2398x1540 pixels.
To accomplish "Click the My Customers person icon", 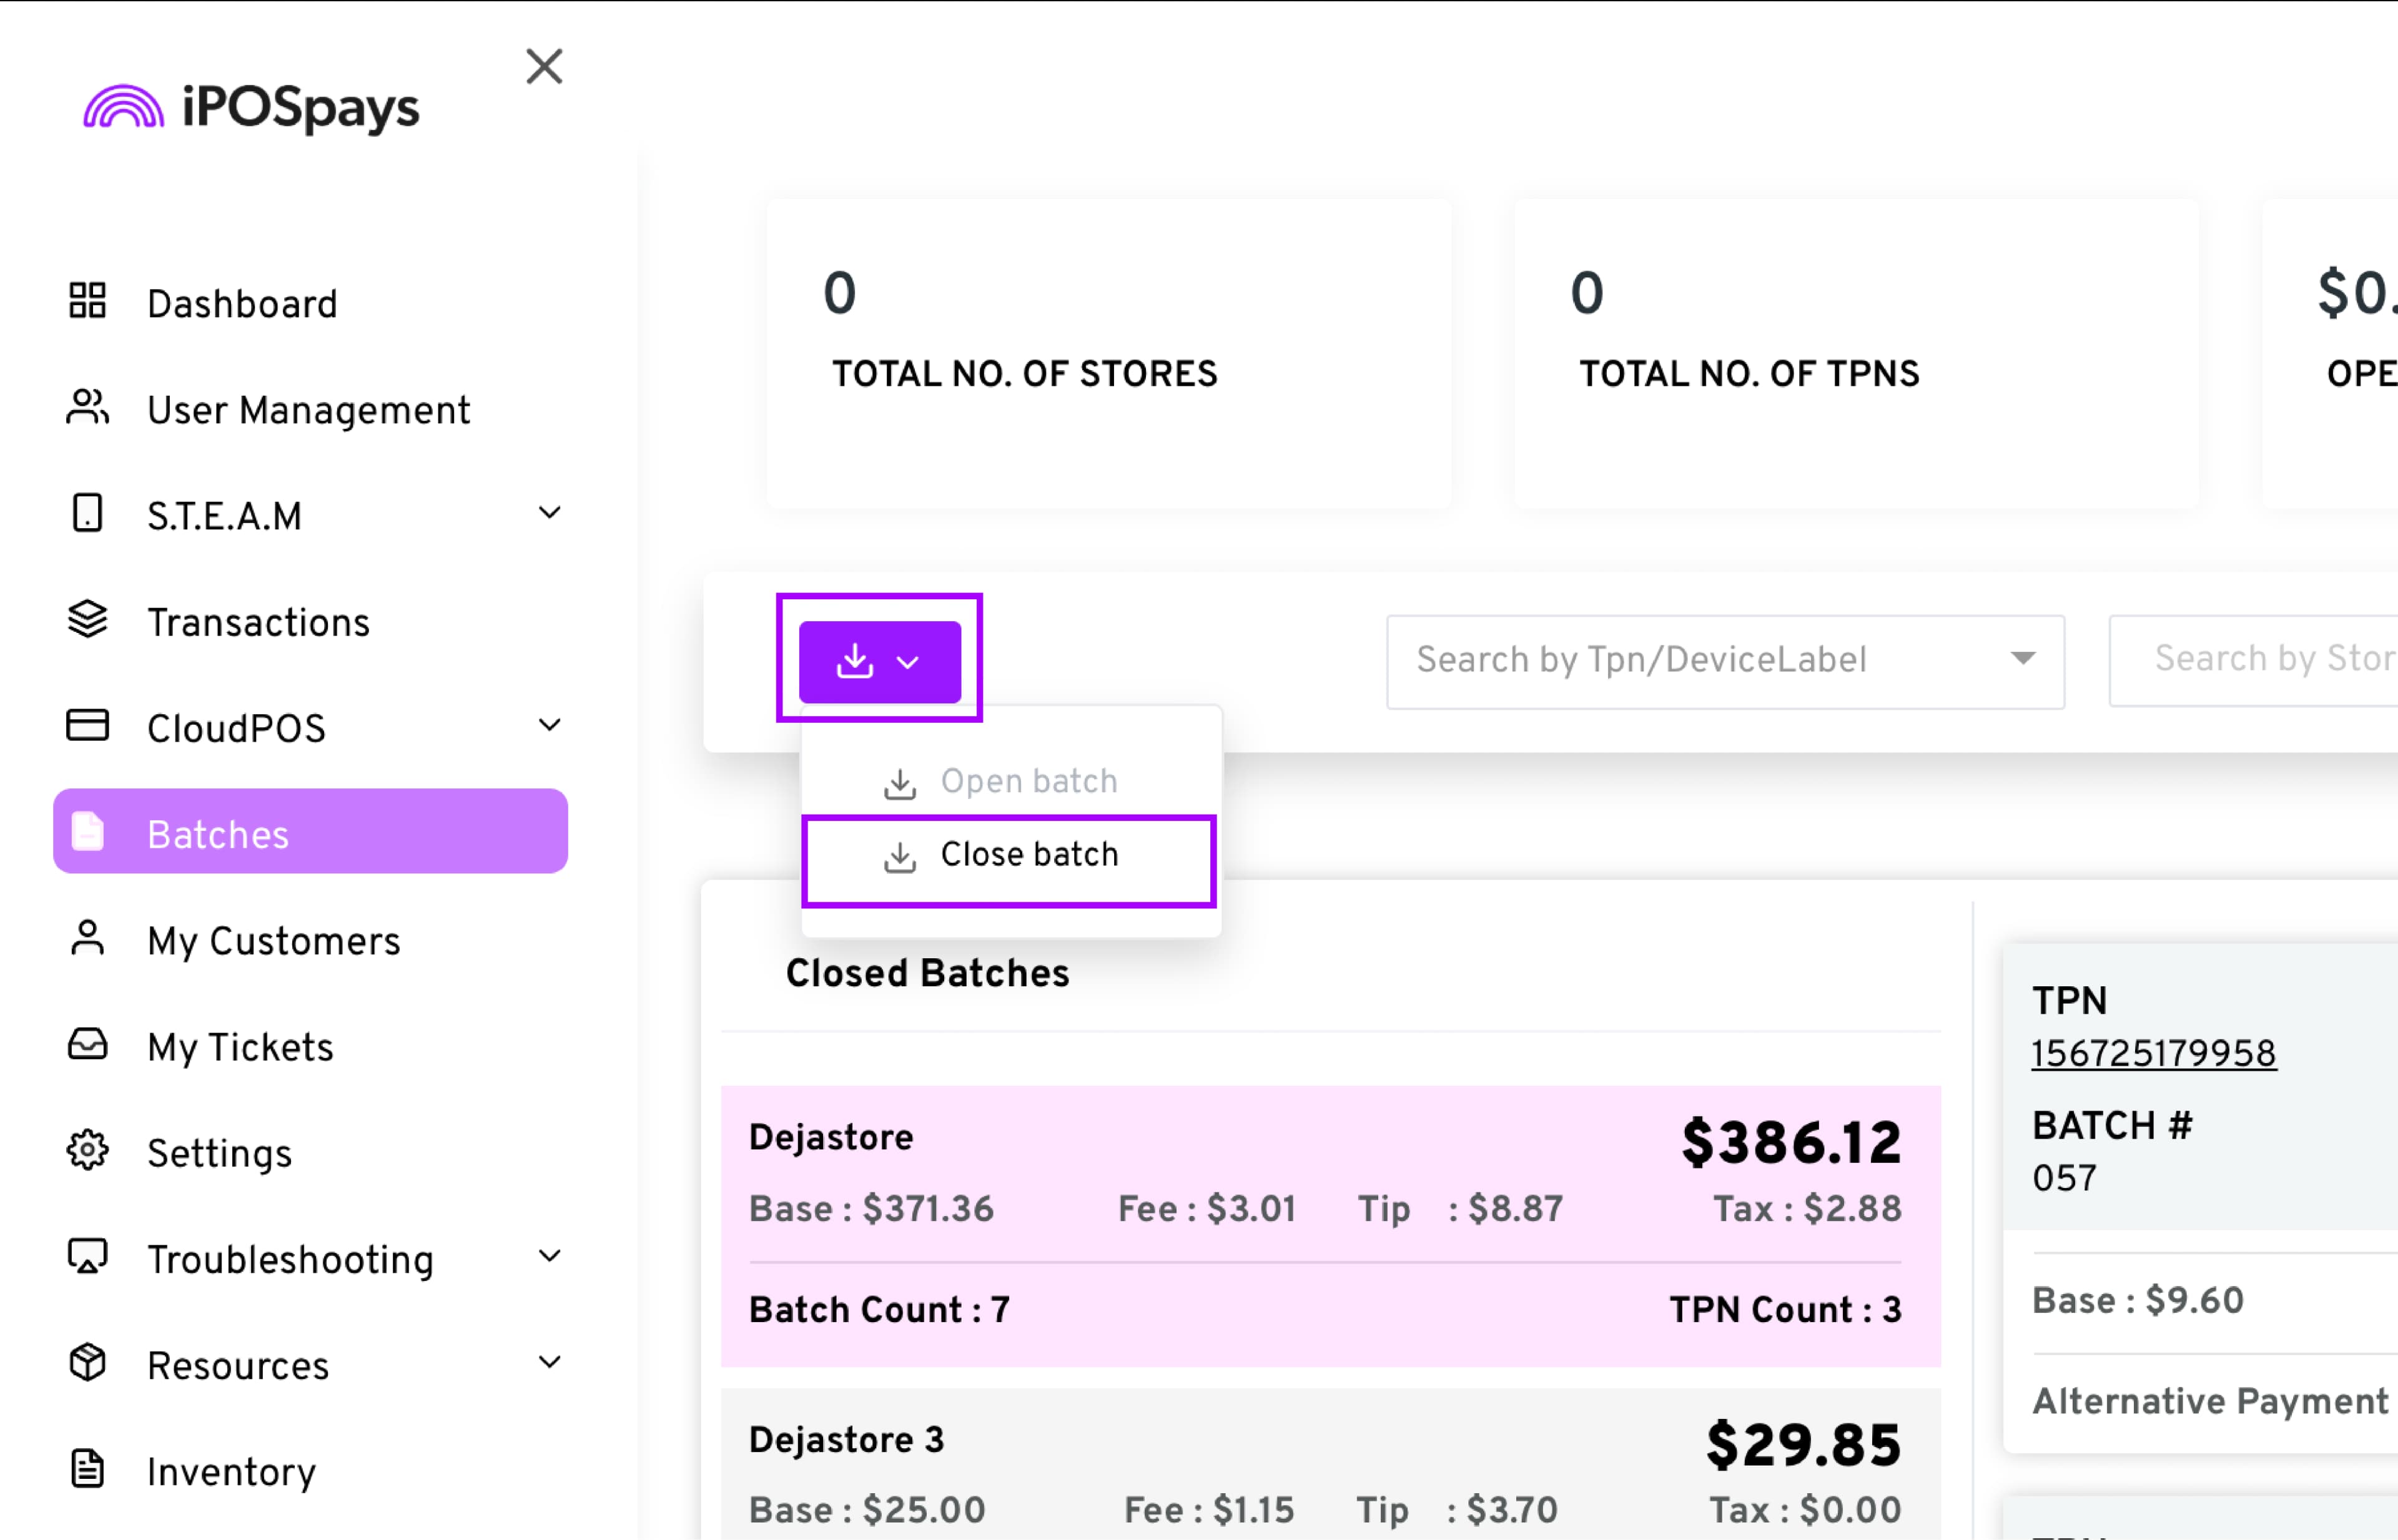I will point(87,938).
